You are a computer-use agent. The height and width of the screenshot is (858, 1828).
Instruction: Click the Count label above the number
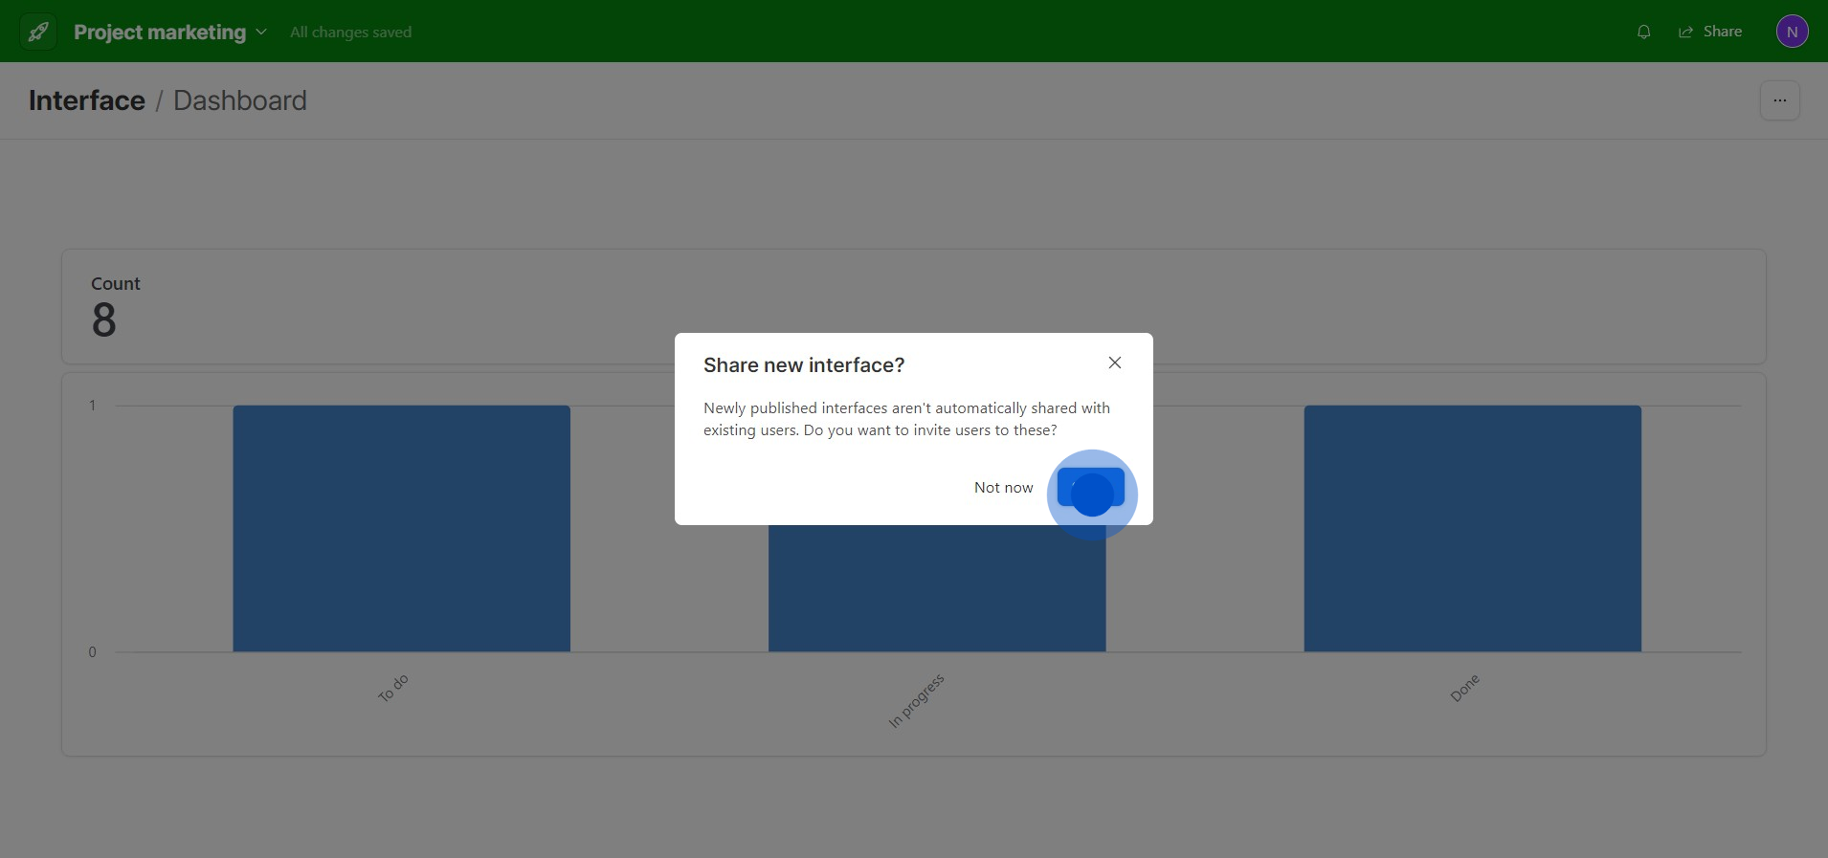pyautogui.click(x=116, y=284)
